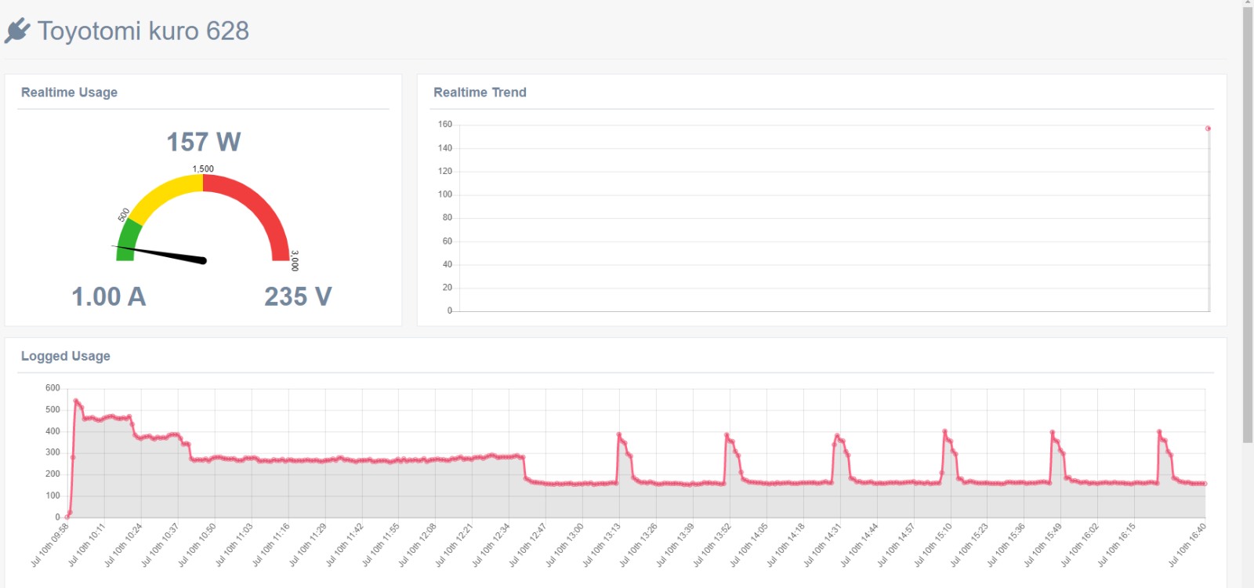Click the plug icon beside Toyotomi kuro 628
The image size is (1254, 588).
(x=16, y=31)
